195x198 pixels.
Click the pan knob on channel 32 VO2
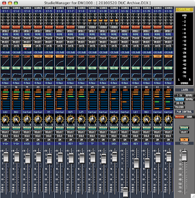click(168, 119)
